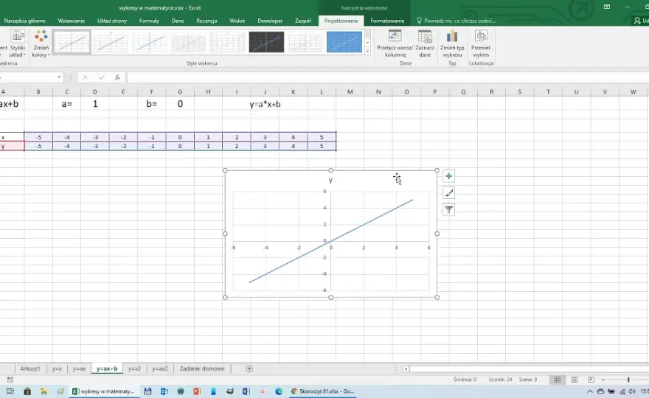The width and height of the screenshot is (649, 398).
Task: Select sheet tab y=ax
Action: tap(79, 369)
